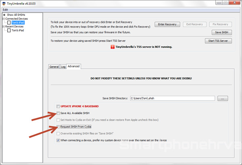Viewport: 242px width, 165px height.
Task: Switch to the Log tab
Action: 63,66
